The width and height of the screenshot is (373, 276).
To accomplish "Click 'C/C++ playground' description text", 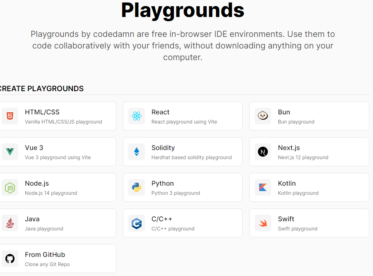I will (173, 229).
